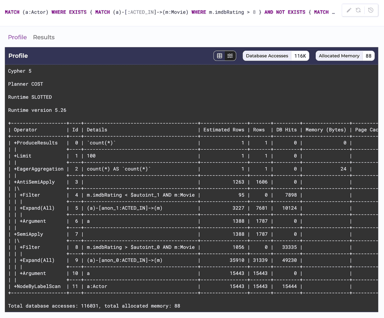Click the 'Operator' column header
This screenshot has width=384, height=318.
coord(25,130)
